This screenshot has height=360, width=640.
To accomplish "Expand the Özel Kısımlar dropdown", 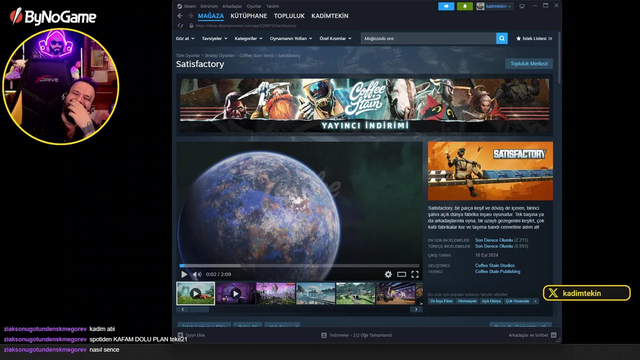I will click(335, 38).
